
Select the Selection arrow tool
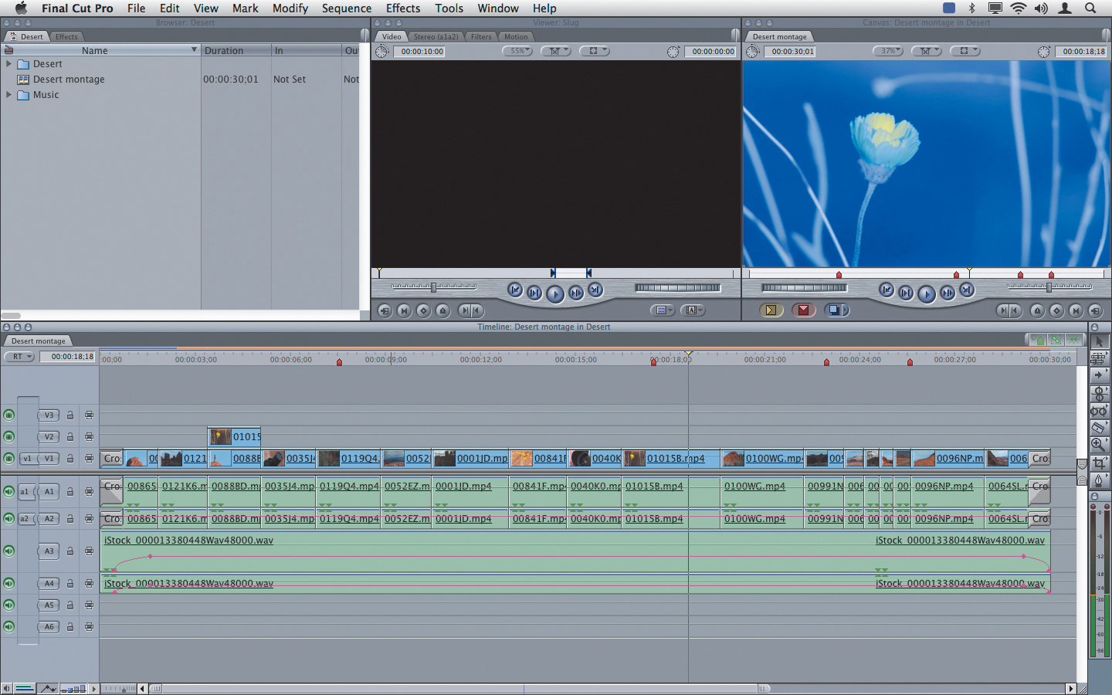point(1099,341)
